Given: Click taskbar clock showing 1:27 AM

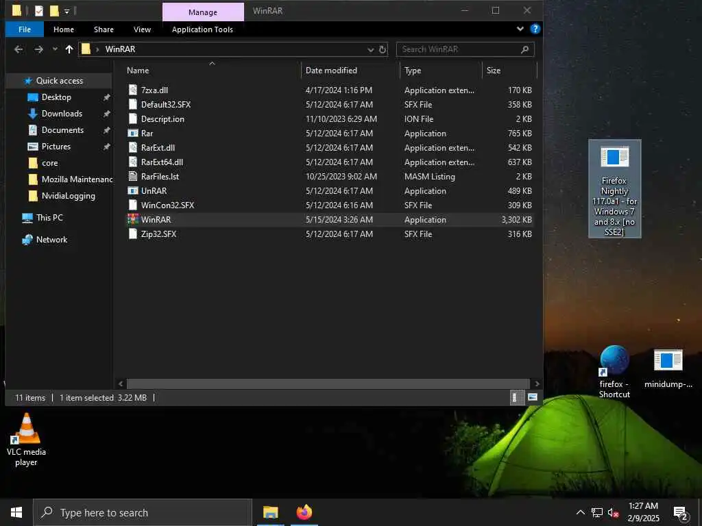Looking at the screenshot, I should click(x=643, y=506).
